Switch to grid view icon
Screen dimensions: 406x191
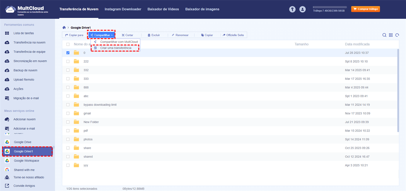tap(391, 35)
